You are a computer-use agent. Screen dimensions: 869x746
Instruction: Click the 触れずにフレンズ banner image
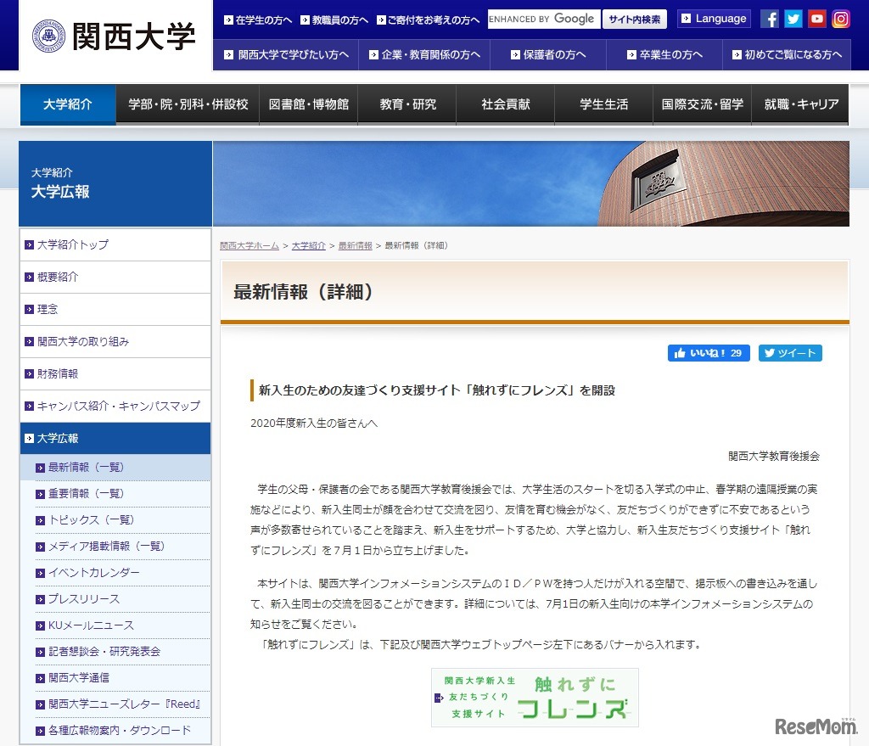pyautogui.click(x=534, y=698)
